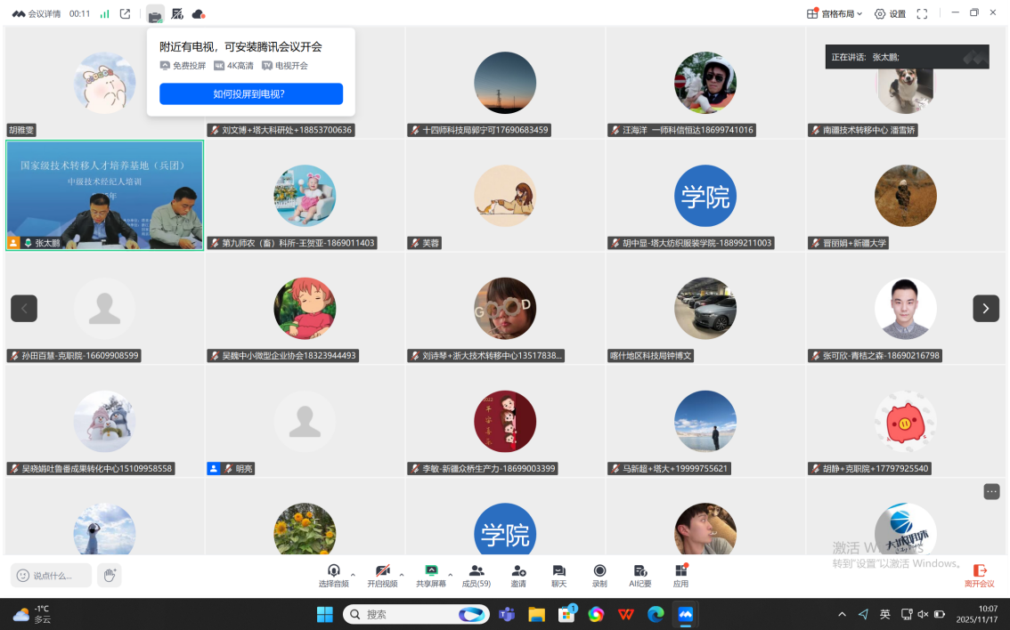1010x630 pixels.
Task: Turn on camera with 开启视频
Action: point(382,575)
